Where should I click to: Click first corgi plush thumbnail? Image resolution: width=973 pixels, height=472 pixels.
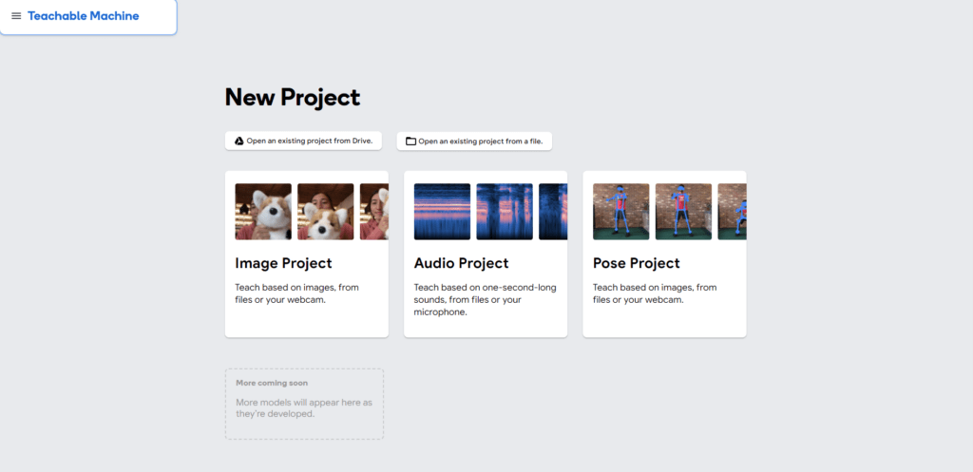[263, 212]
